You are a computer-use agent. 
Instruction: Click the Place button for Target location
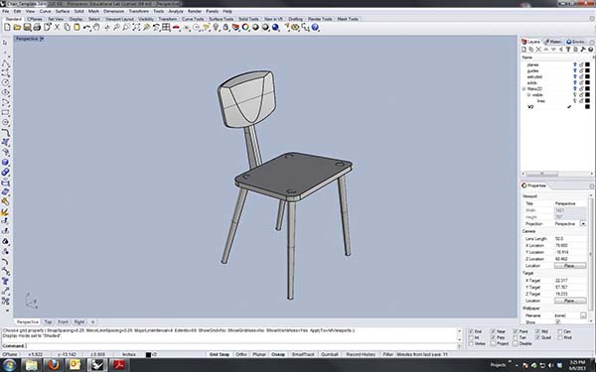(570, 301)
